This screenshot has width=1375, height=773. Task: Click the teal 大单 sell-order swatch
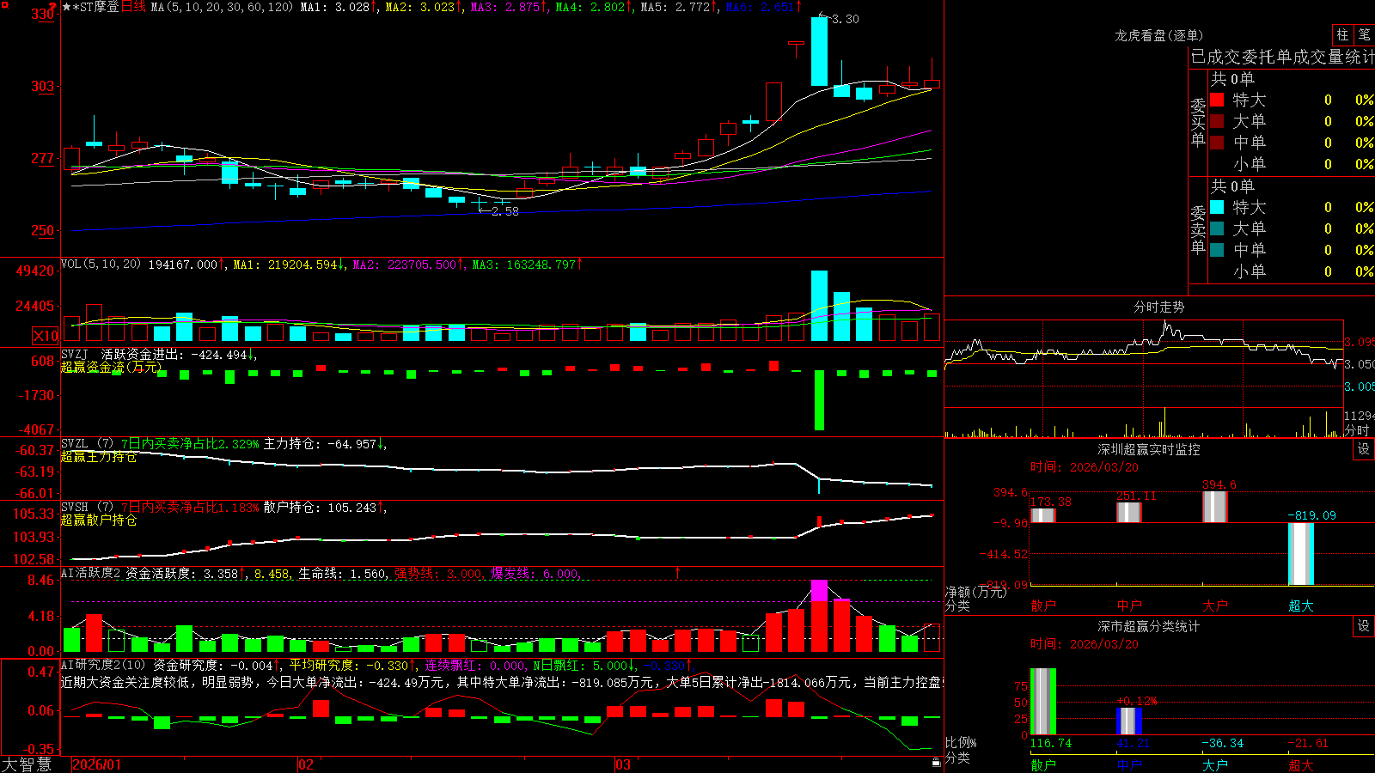coord(1217,228)
